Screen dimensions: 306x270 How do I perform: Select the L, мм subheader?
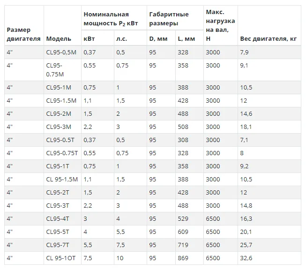187,38
